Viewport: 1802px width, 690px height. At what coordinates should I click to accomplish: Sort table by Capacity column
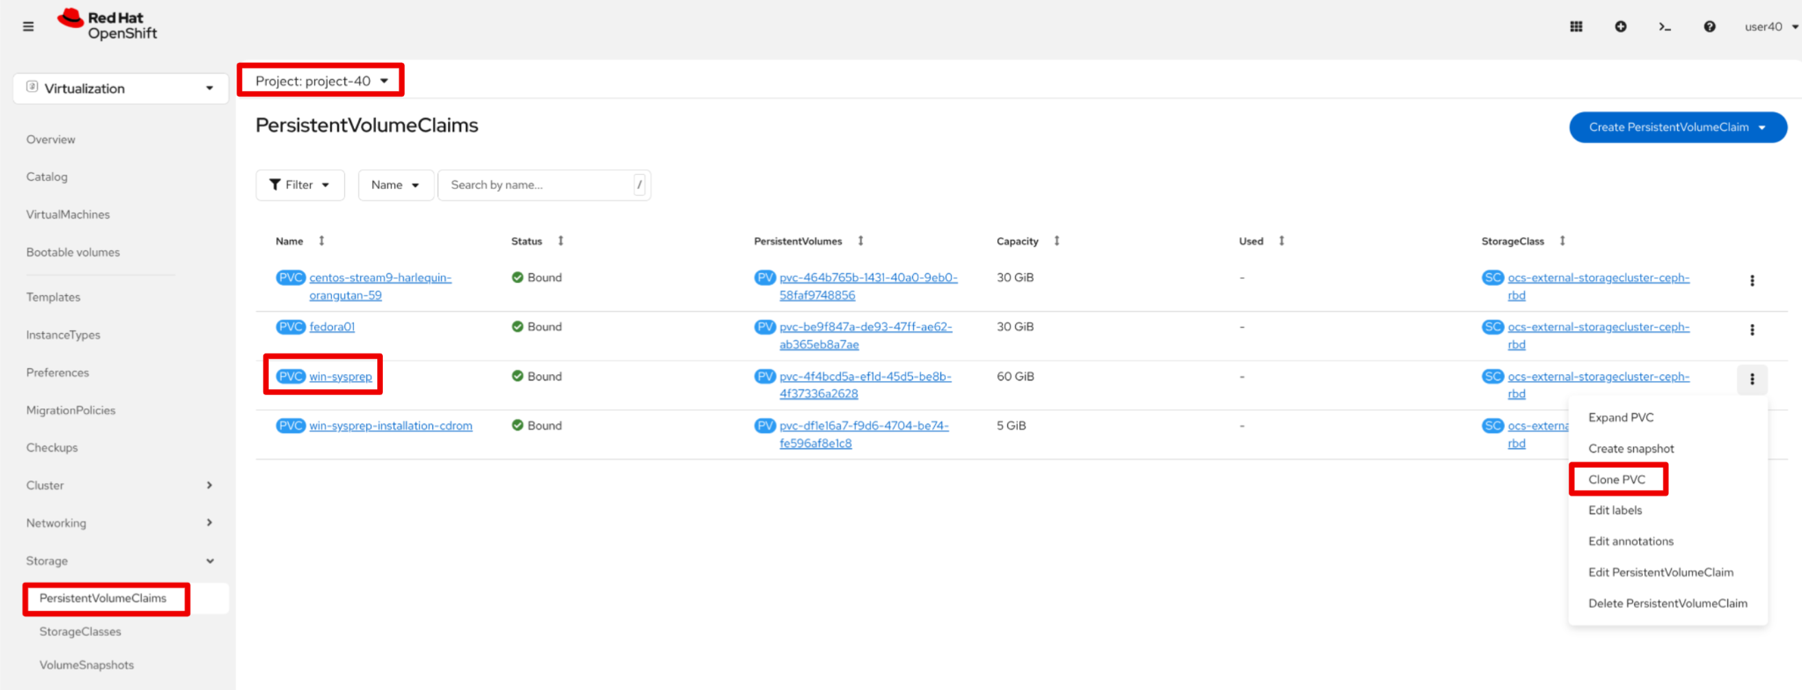pyautogui.click(x=1056, y=241)
